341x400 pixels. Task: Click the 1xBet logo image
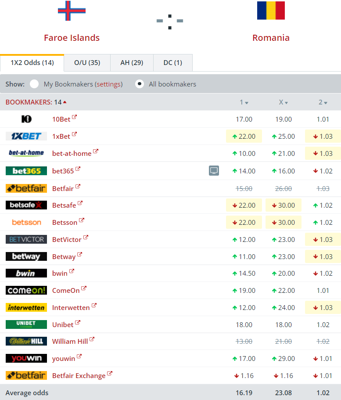[26, 136]
